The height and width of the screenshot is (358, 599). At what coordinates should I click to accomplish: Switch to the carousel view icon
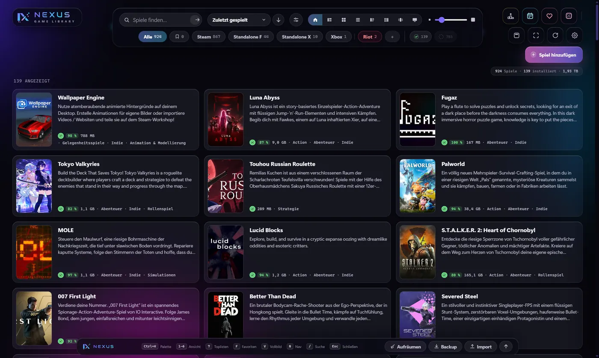(400, 20)
